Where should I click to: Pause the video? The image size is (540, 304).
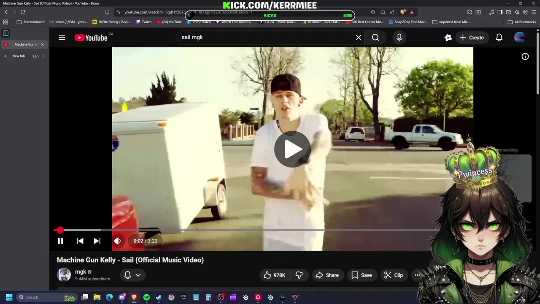tap(60, 241)
